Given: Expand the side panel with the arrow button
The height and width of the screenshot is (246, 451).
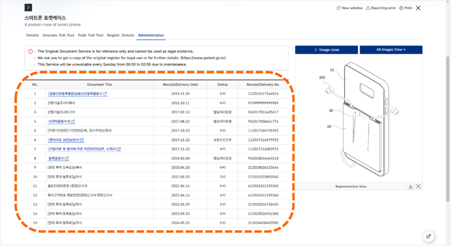Looking at the screenshot, I should [x=28, y=8].
